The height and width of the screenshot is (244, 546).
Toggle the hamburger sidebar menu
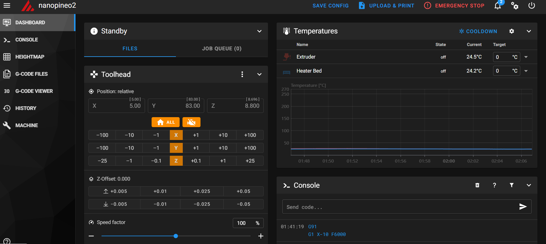(7, 5)
